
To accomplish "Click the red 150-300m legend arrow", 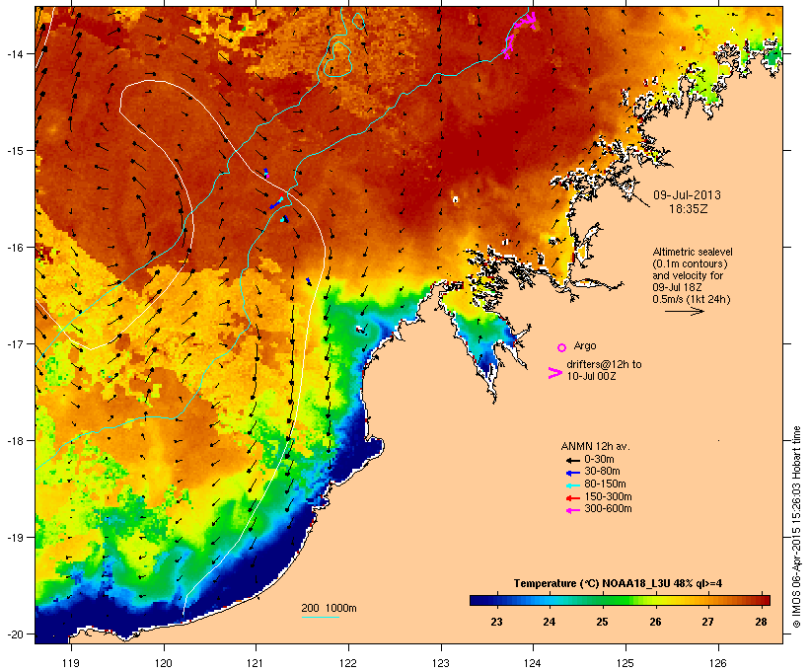I will [572, 498].
